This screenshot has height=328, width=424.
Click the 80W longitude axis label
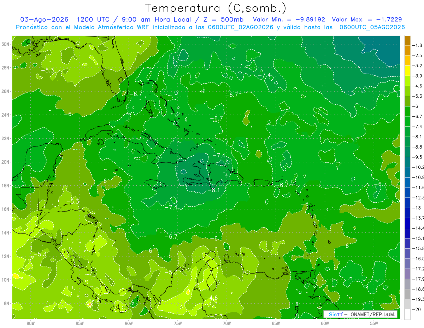(x=129, y=323)
